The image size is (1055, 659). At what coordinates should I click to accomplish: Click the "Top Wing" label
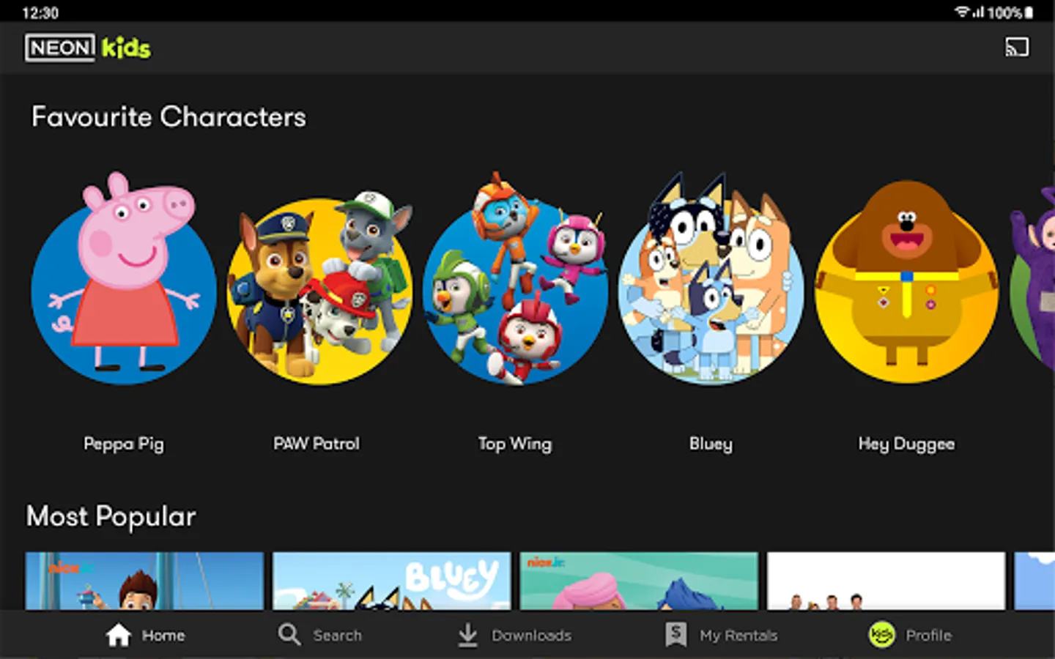(x=515, y=444)
